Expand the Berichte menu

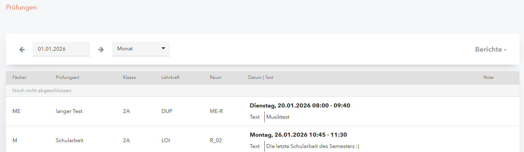point(490,50)
